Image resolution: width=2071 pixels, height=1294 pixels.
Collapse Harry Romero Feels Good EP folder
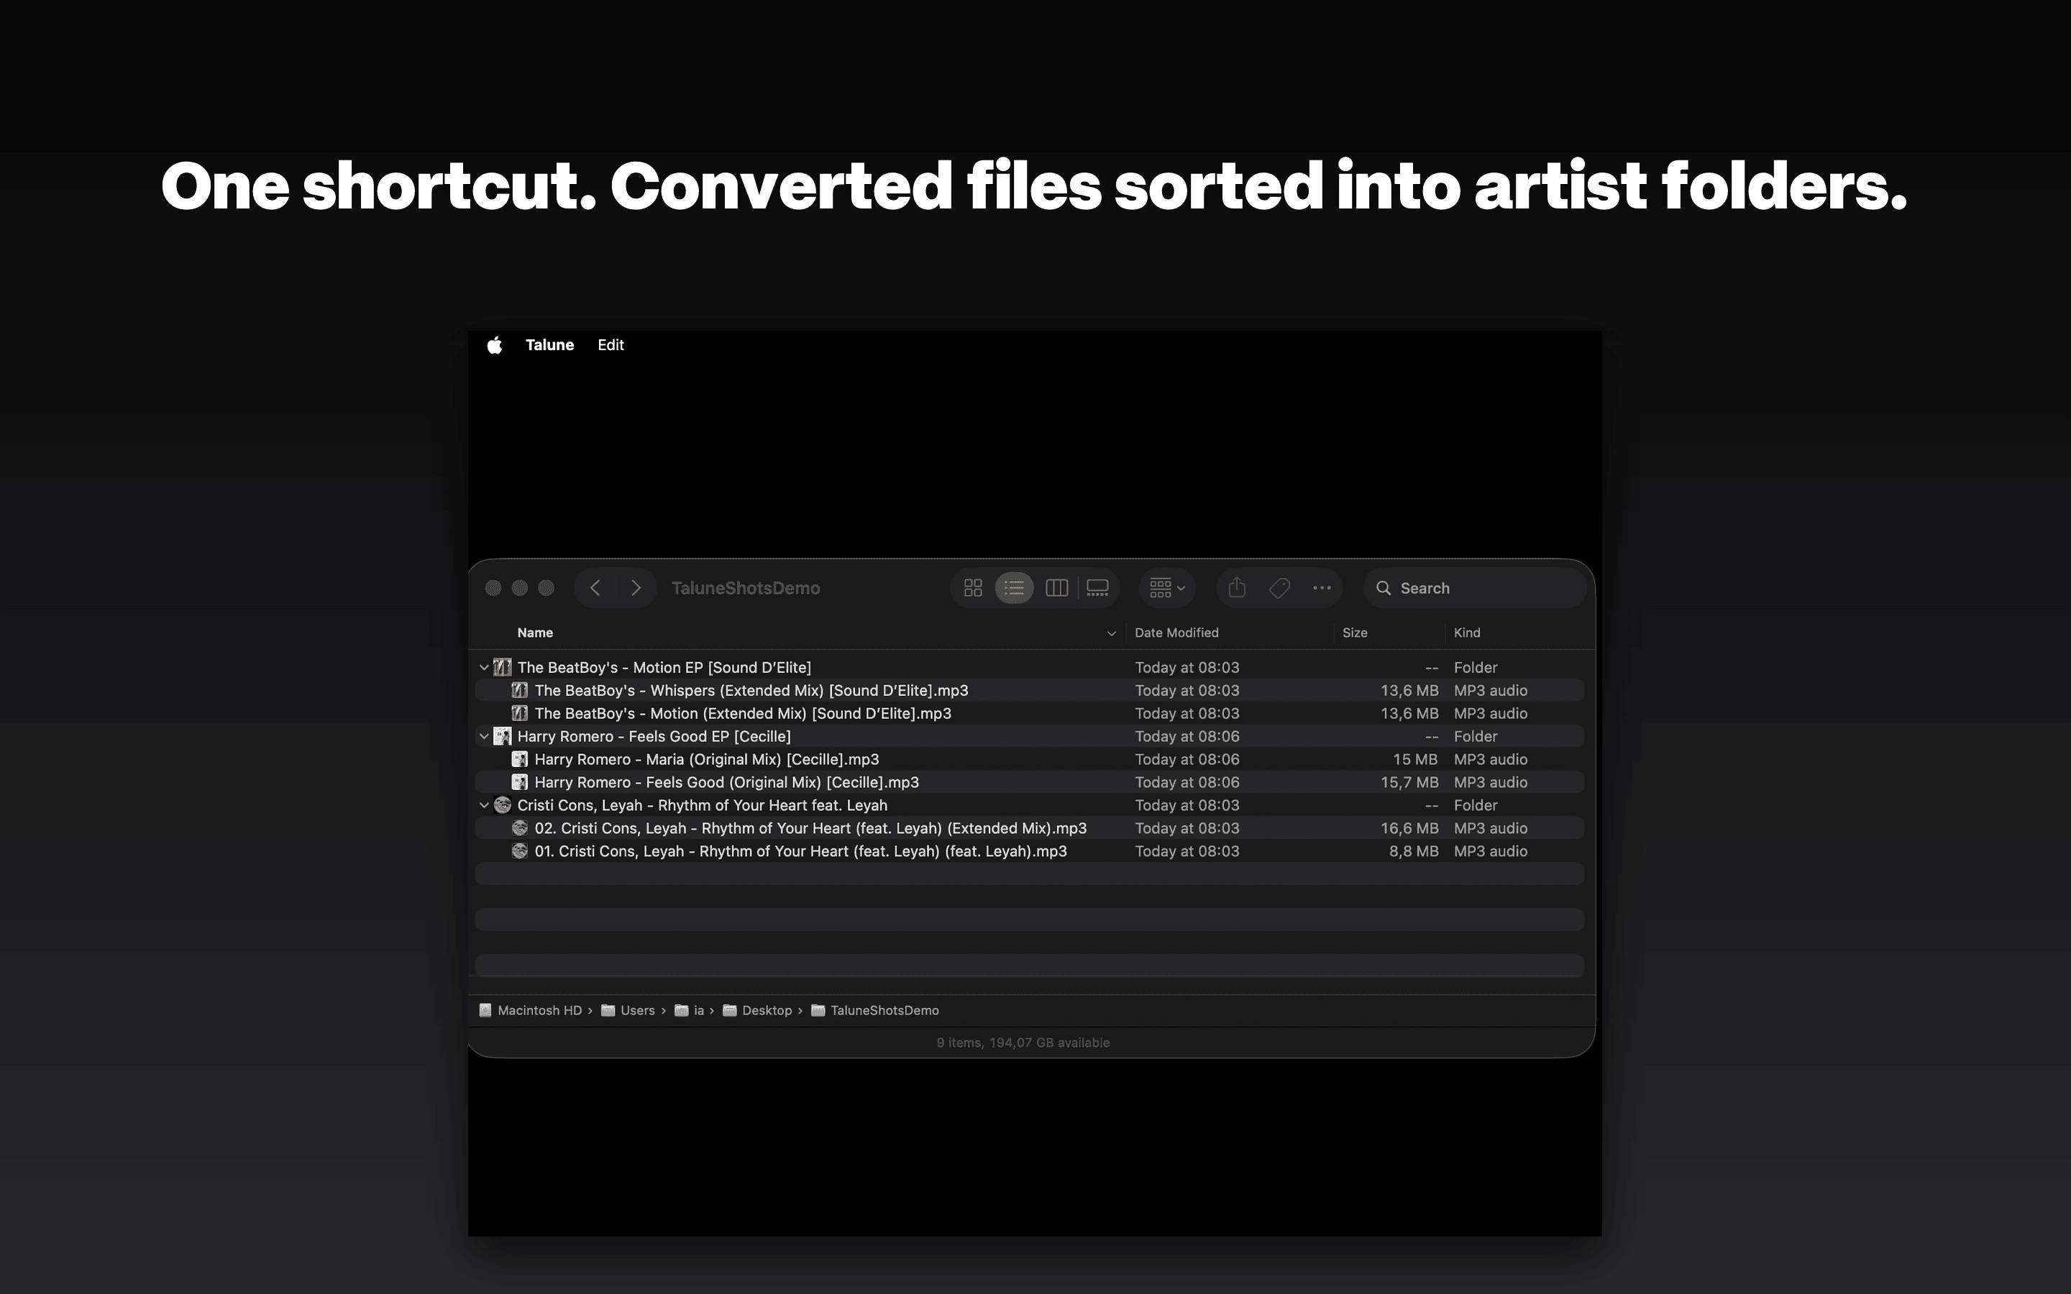click(485, 736)
